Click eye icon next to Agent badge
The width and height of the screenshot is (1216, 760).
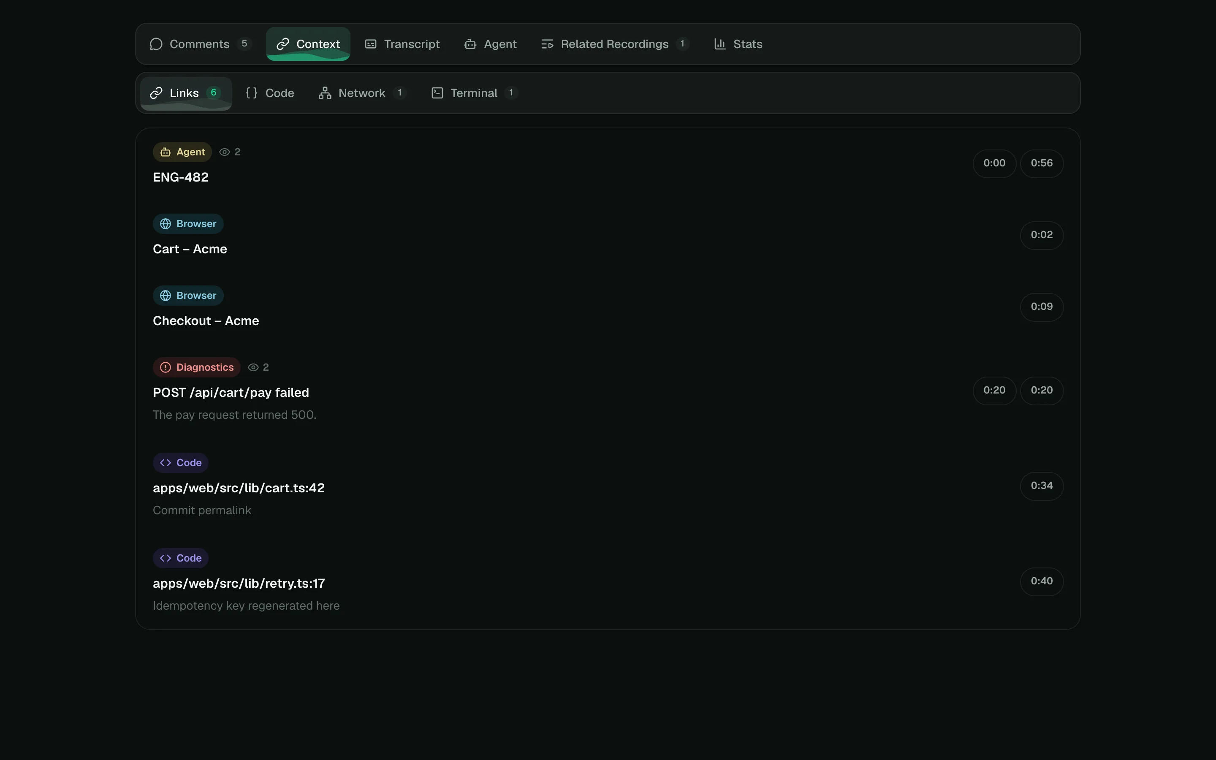225,152
